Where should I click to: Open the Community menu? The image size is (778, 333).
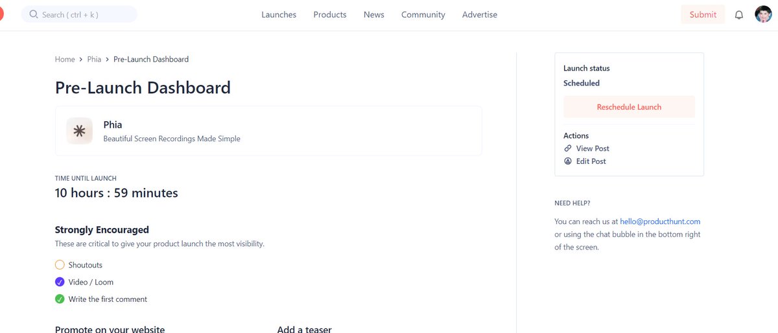click(423, 14)
